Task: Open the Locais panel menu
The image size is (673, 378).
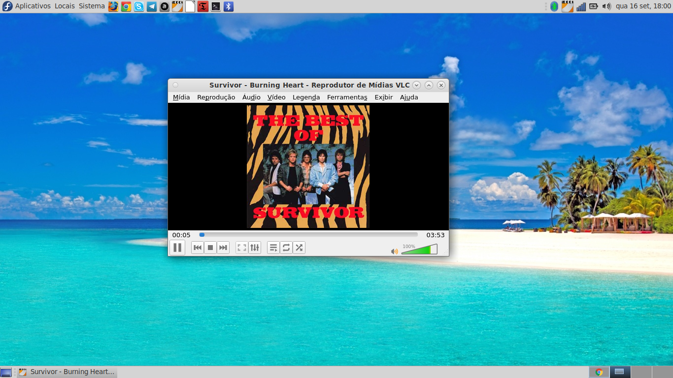Action: [x=65, y=6]
